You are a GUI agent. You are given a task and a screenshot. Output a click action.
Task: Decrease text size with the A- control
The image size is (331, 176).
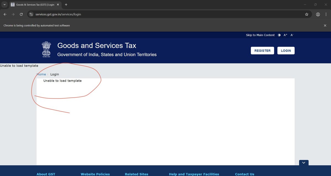292,35
